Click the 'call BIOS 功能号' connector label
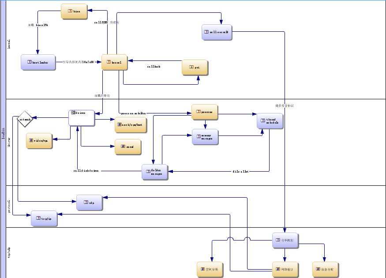The height and width of the screenshot is (278, 386). coord(107,22)
